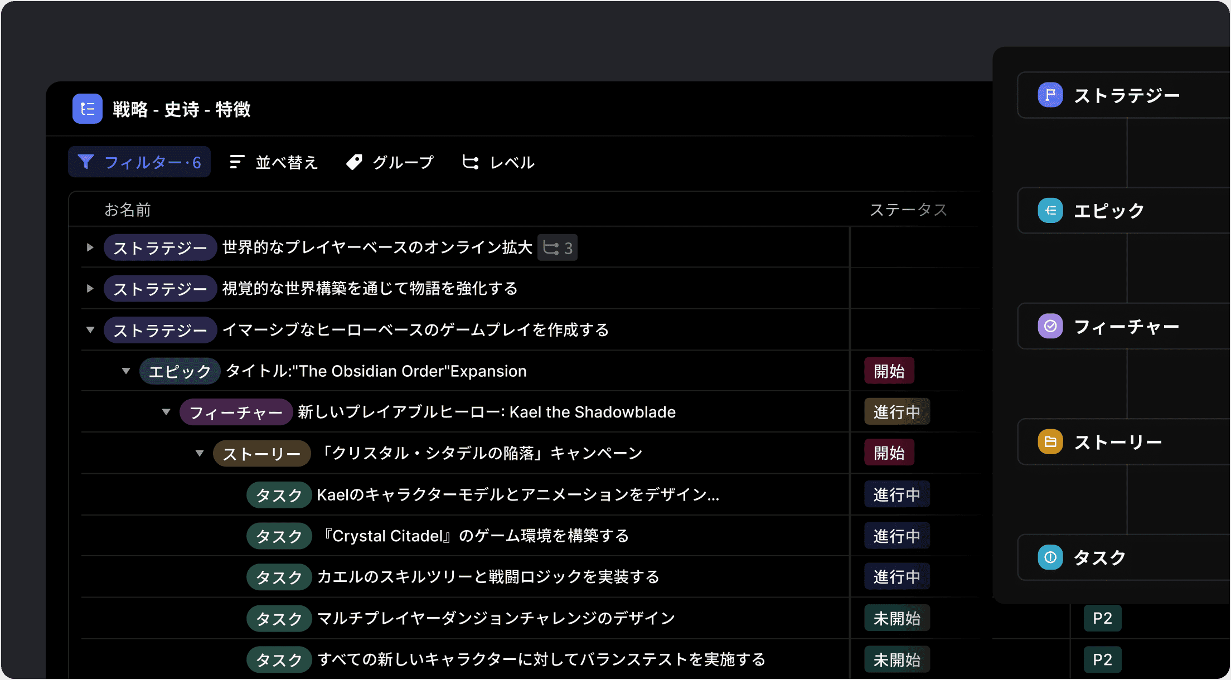1231x680 pixels.
Task: Click the sub-item count badge showing 3
Action: point(557,247)
